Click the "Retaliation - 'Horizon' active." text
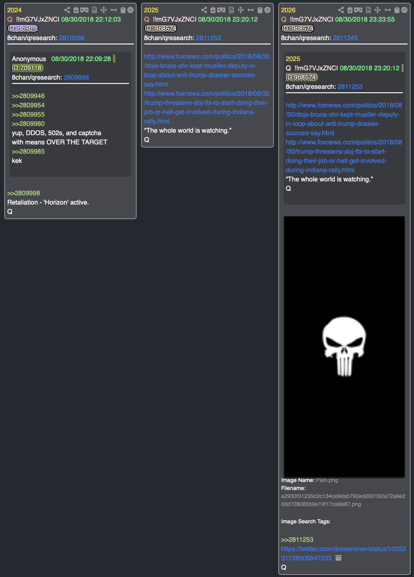 coord(48,202)
